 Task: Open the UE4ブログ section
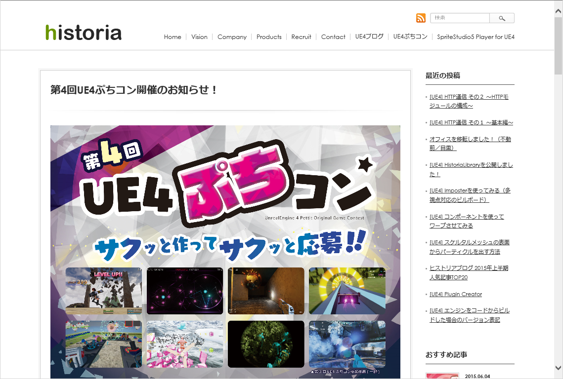pos(369,36)
